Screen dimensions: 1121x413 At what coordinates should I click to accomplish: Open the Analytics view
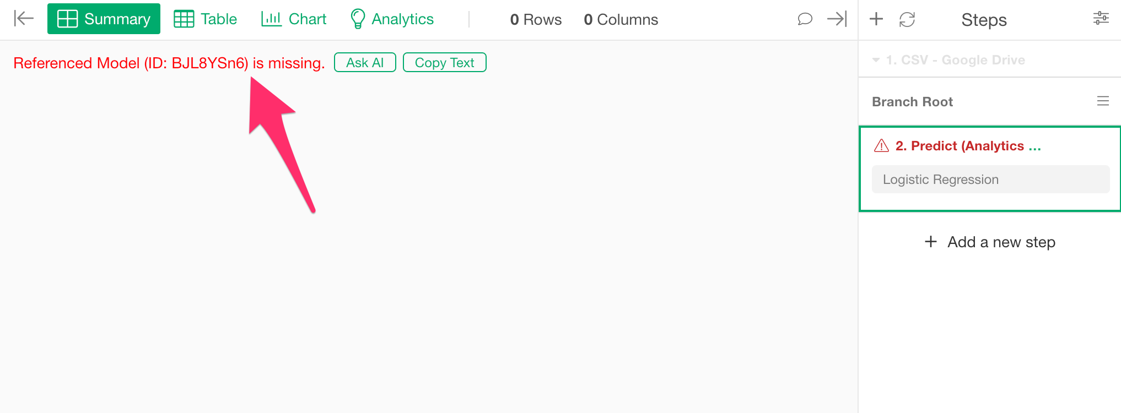392,19
